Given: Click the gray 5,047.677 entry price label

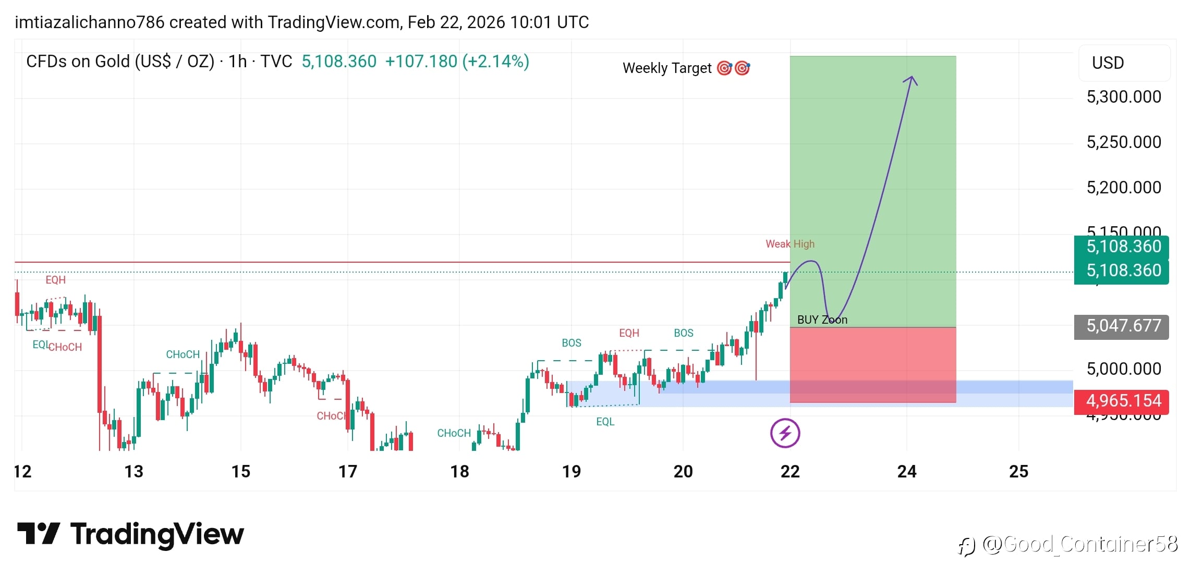Looking at the screenshot, I should click(x=1121, y=326).
